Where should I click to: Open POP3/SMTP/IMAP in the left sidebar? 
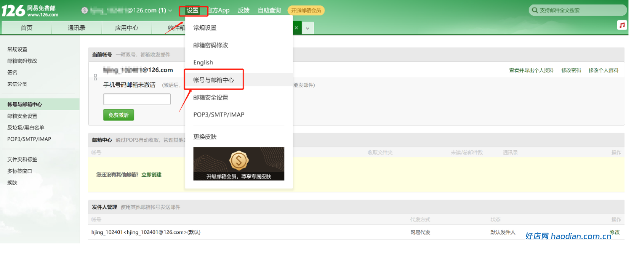[x=29, y=139]
